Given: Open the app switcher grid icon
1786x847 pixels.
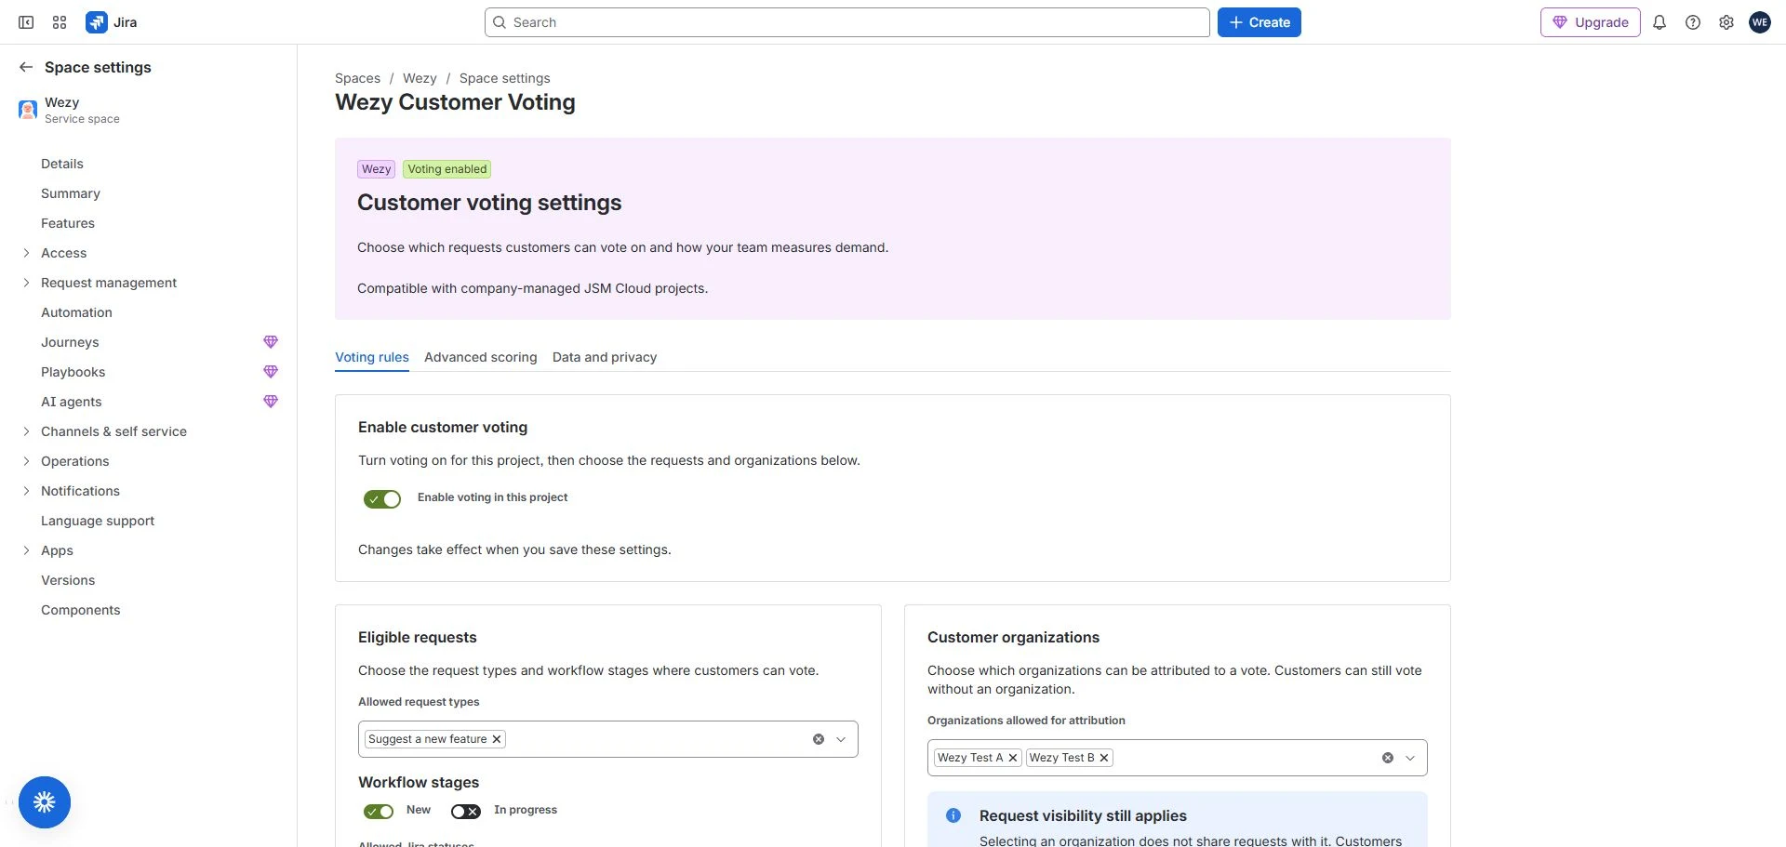Looking at the screenshot, I should point(60,22).
